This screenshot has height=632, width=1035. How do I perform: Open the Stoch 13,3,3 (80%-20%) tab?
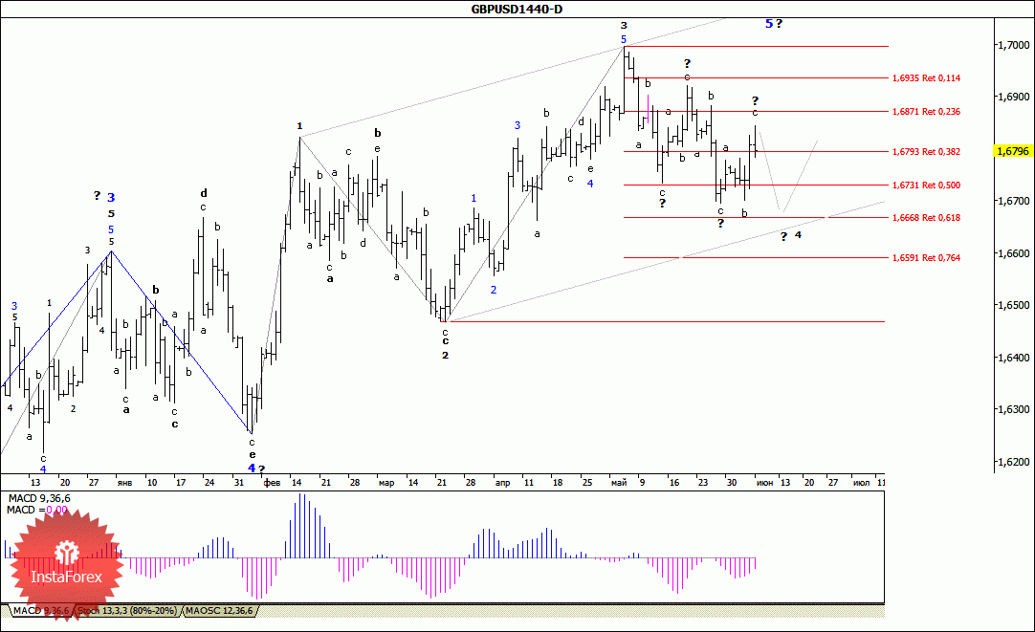coord(126,611)
